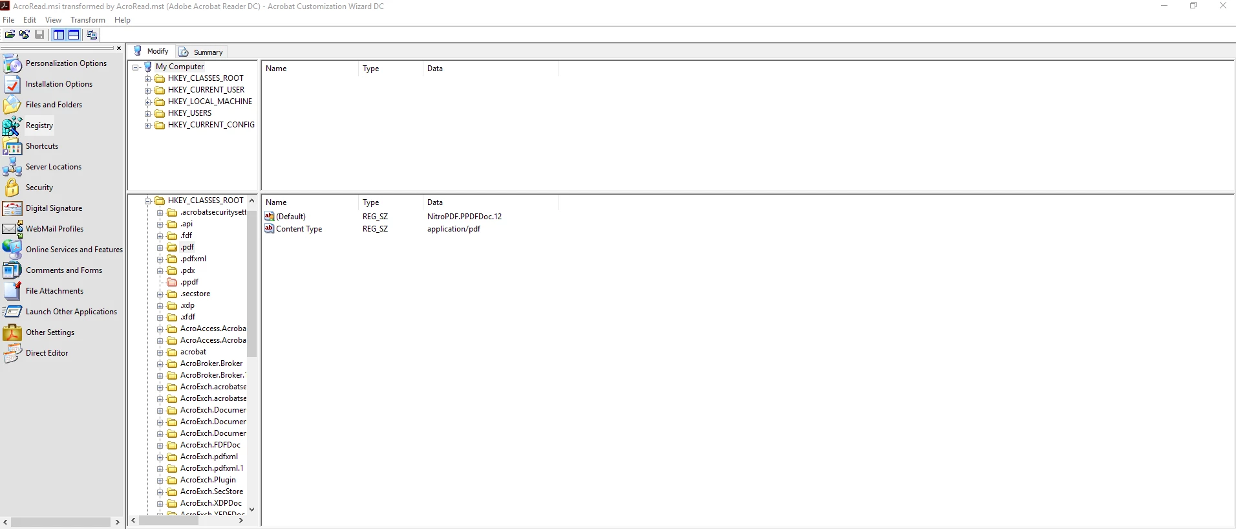Select the Content Type registry value
The width and height of the screenshot is (1236, 529).
(x=299, y=229)
